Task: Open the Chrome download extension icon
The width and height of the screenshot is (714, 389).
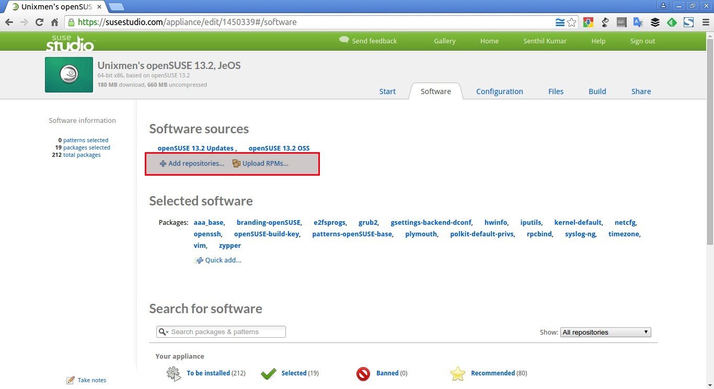Action: click(588, 22)
